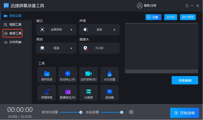
Task: Click the 00:00:00 recording timer
Action: [x=20, y=110]
